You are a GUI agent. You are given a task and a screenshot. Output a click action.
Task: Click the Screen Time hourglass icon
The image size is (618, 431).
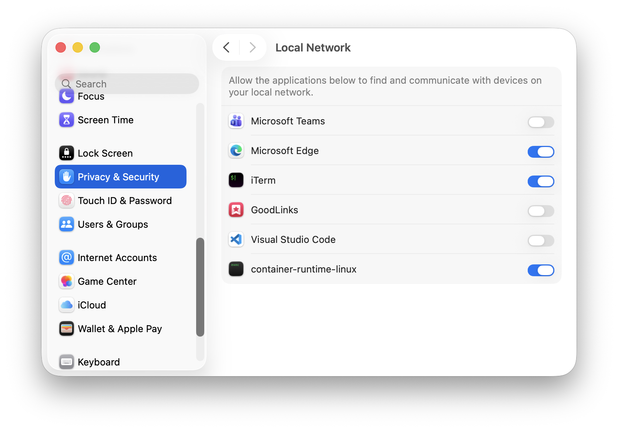(x=67, y=120)
